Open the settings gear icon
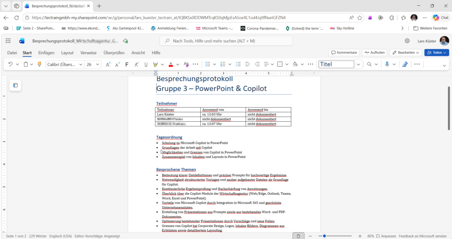Viewport: 452px width, 239px height. [407, 41]
